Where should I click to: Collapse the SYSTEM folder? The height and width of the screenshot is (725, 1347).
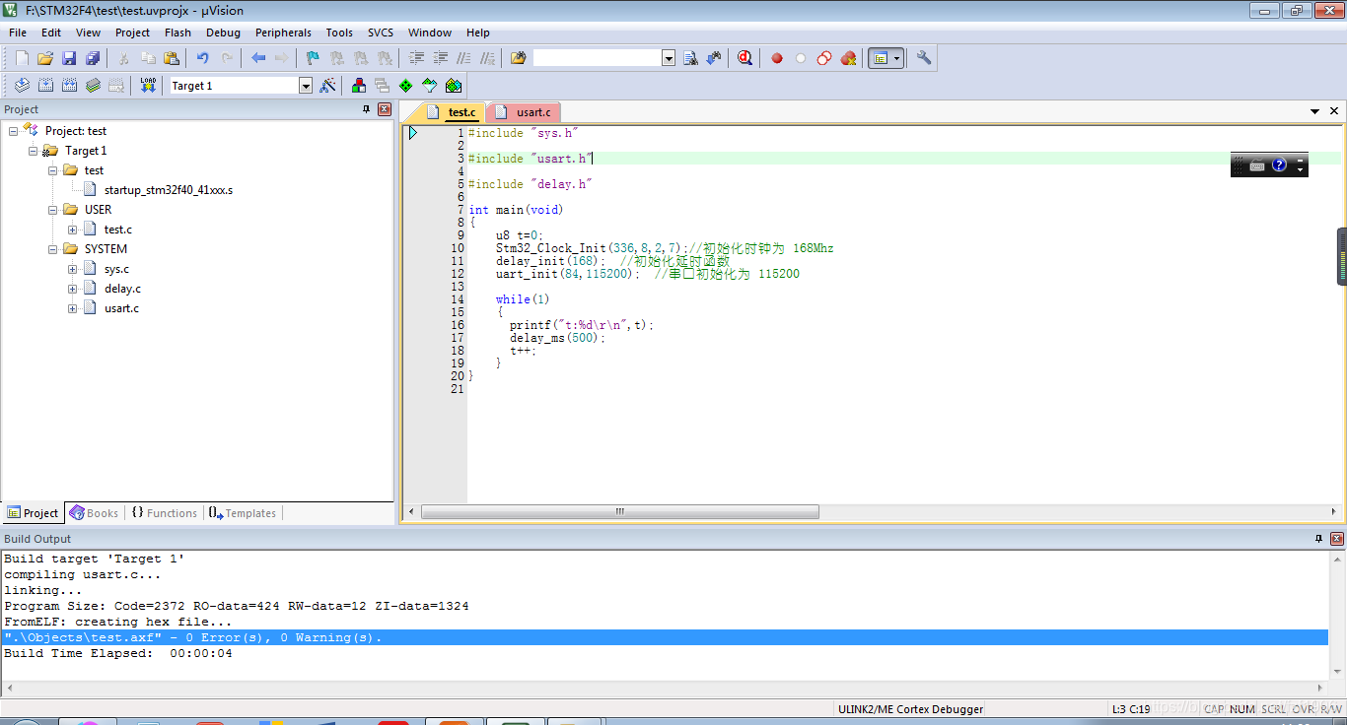[x=51, y=248]
